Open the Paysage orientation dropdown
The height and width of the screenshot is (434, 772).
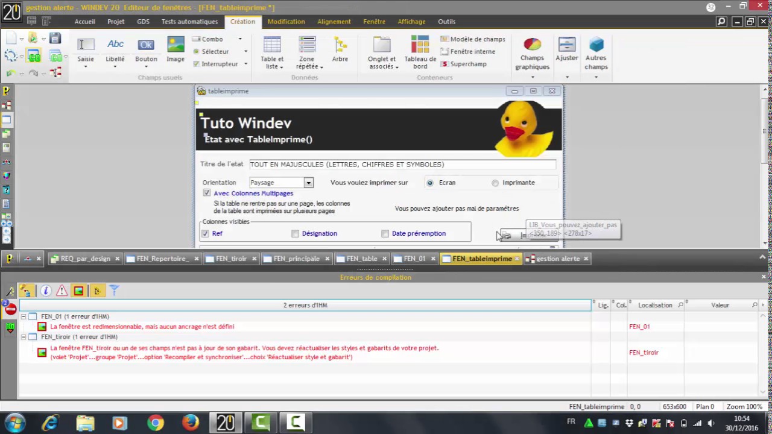(x=308, y=183)
